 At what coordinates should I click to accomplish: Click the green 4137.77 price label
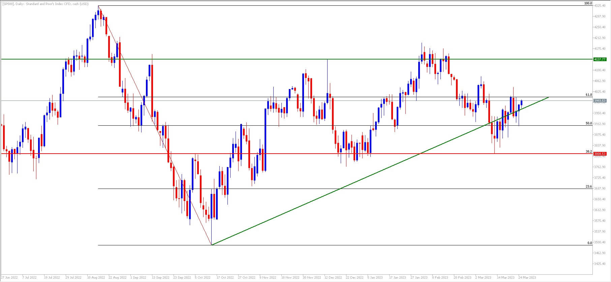click(600, 59)
